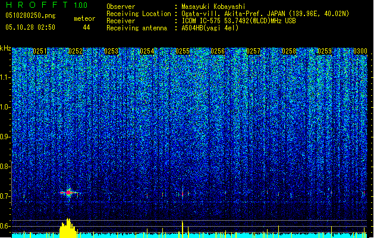Click the ICOM IC-575 receiver text
The width and height of the screenshot is (374, 238).
[x=238, y=21]
